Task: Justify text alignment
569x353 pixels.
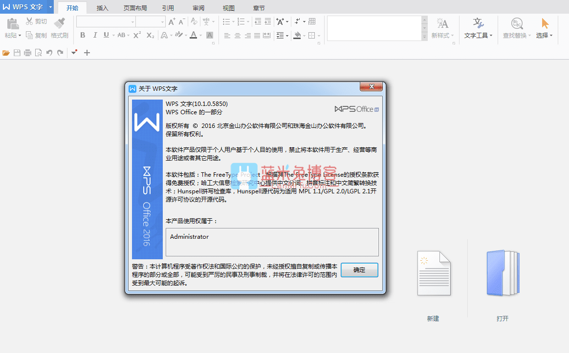Action: pos(257,35)
